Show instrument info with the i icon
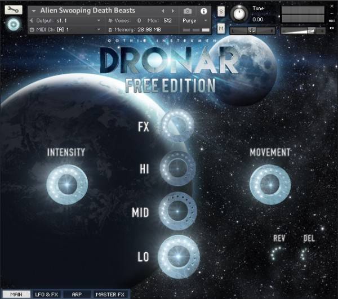338x299 pixels. click(x=203, y=11)
